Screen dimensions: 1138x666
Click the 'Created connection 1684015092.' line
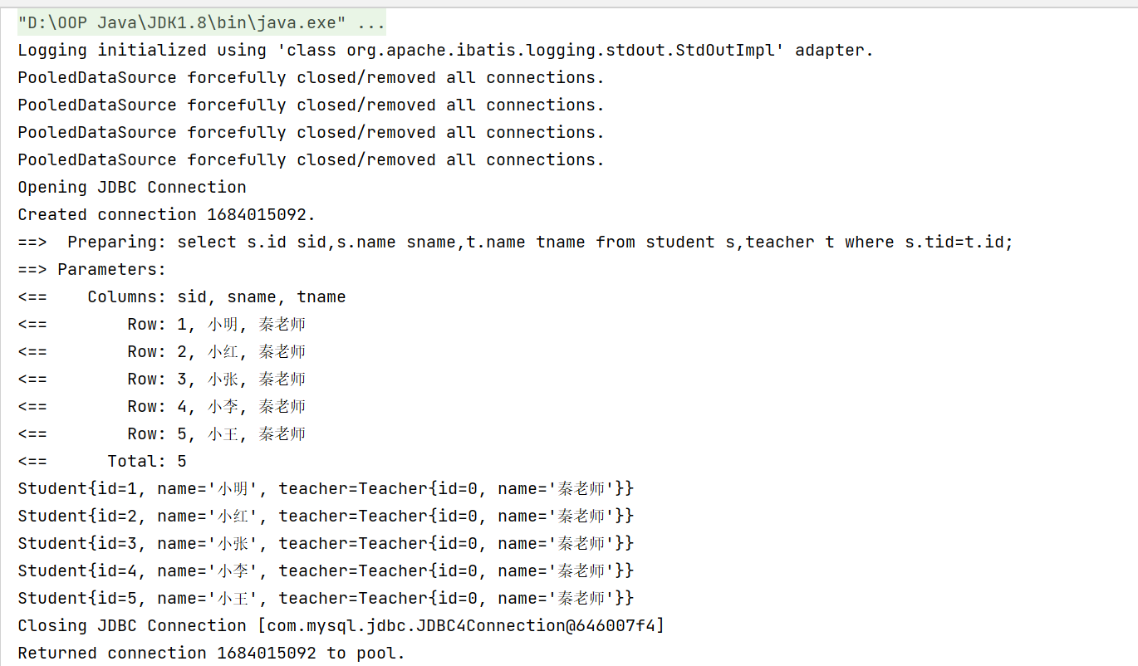coord(167,215)
